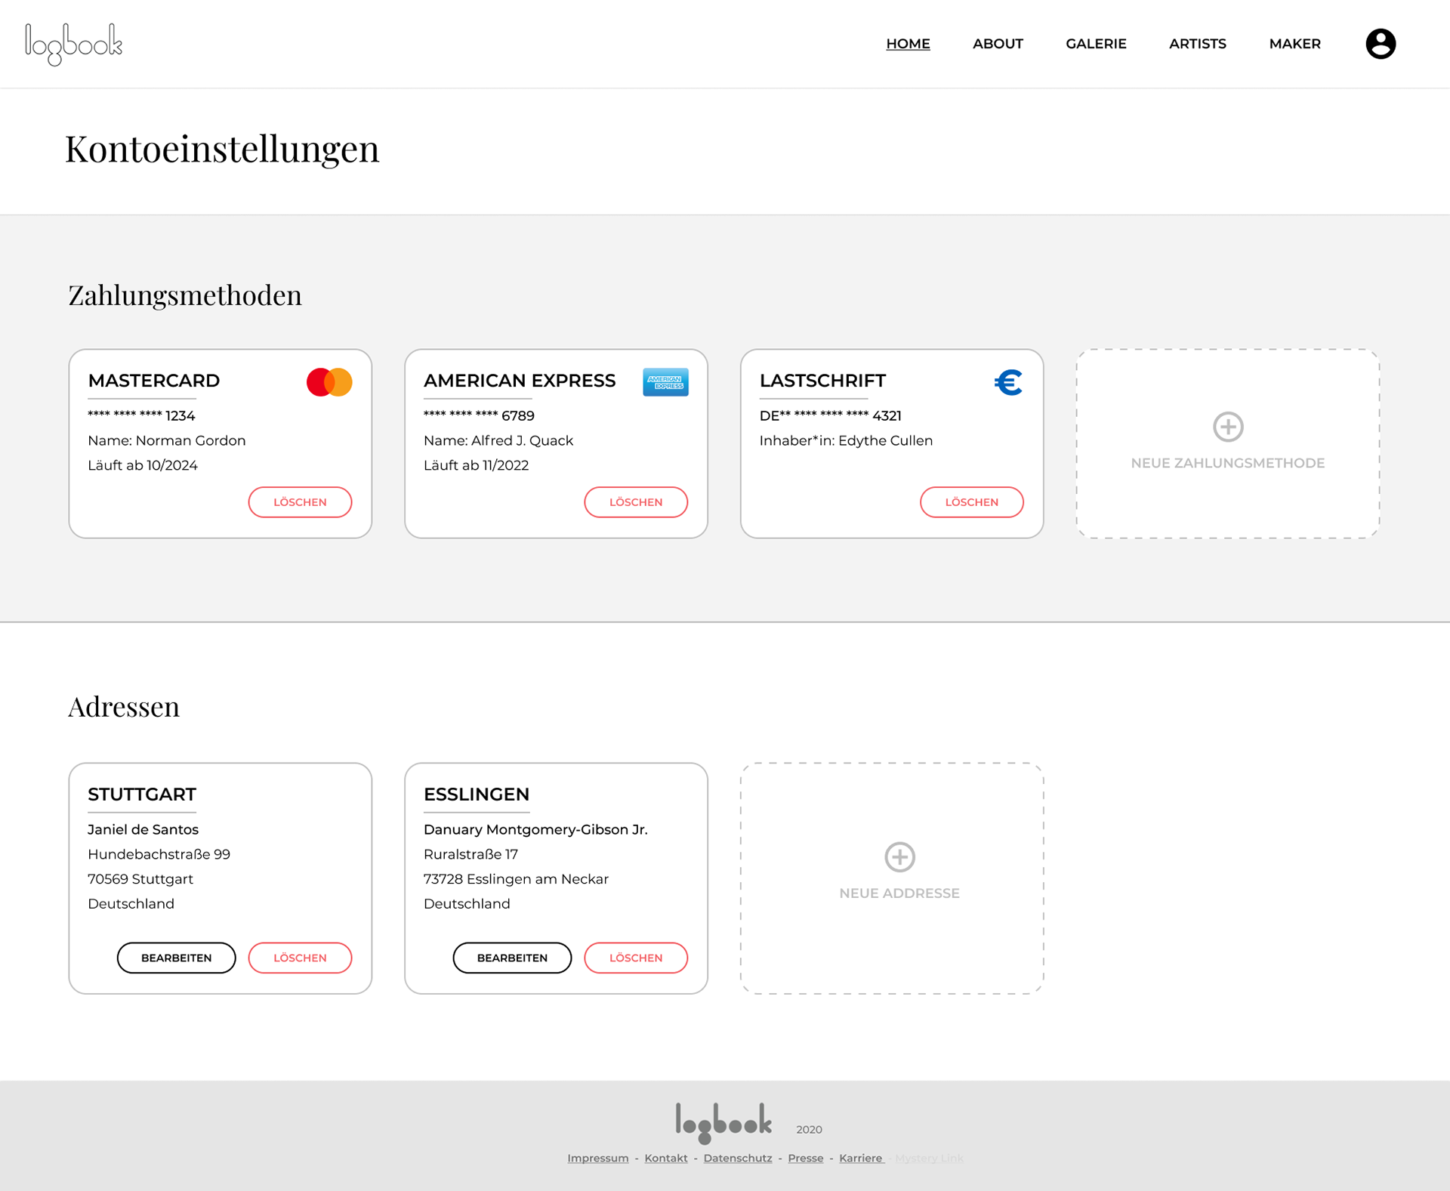Image resolution: width=1450 pixels, height=1191 pixels.
Task: Delete the Esslingen address
Action: [x=635, y=958]
